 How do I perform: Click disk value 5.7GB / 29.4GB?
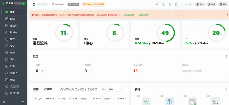click(197, 43)
